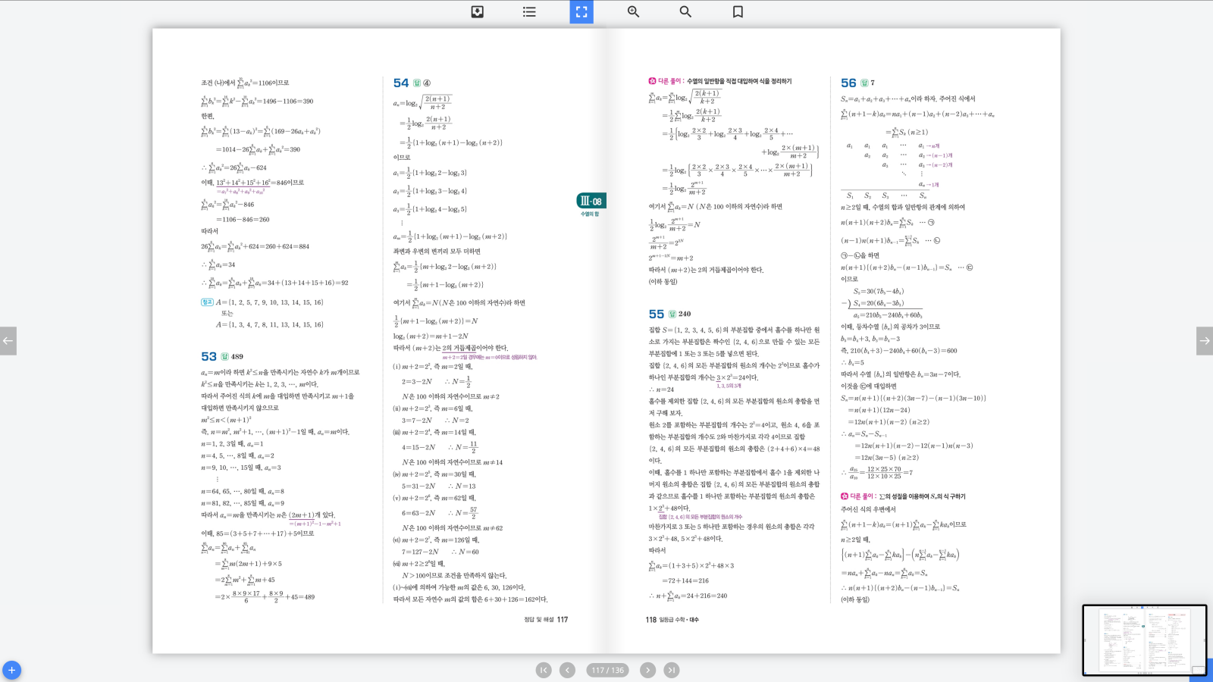Click the left page-turn arrow icon
The height and width of the screenshot is (682, 1213).
(8, 341)
